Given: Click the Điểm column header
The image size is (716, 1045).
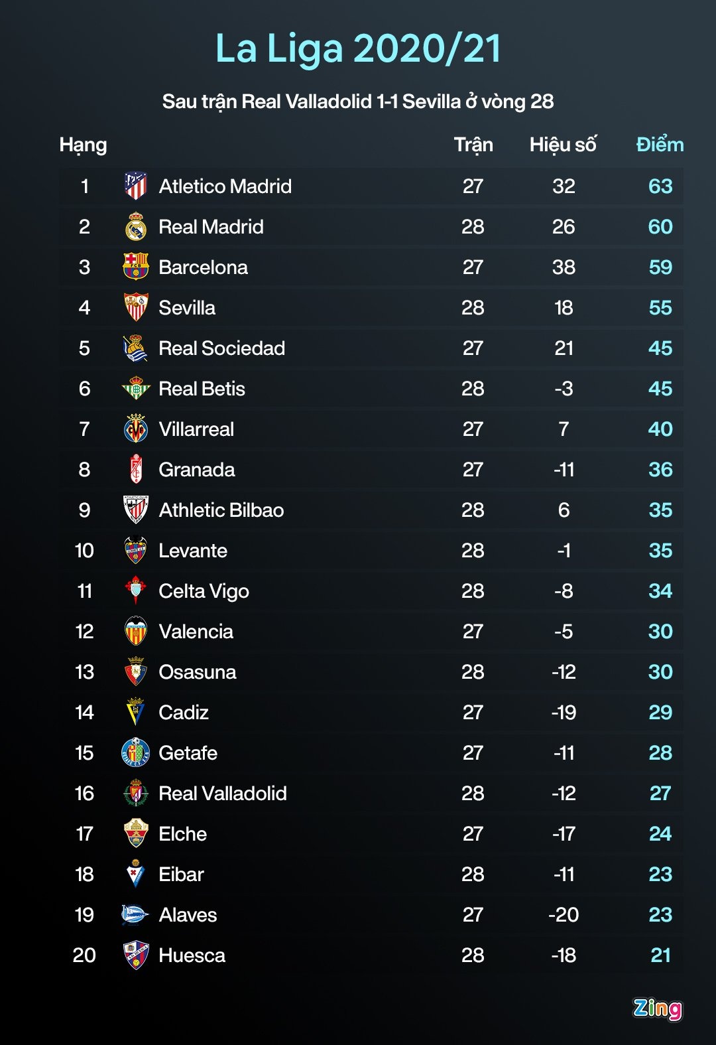Looking at the screenshot, I should point(660,145).
